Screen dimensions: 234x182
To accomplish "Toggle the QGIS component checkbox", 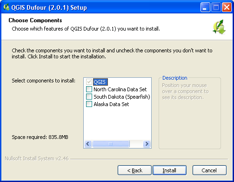I will [x=89, y=82].
